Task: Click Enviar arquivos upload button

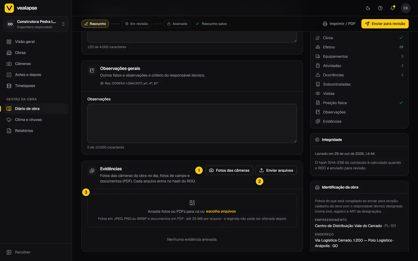Action: coord(276,171)
